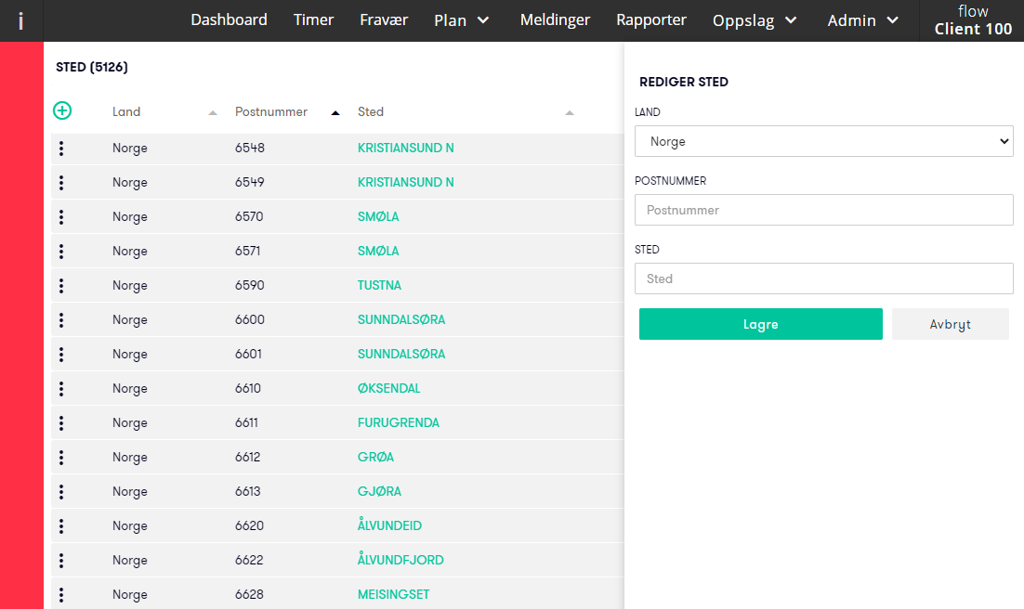This screenshot has width=1024, height=609.
Task: Open SUNNDALSØRA link for 6600
Action: tap(401, 320)
